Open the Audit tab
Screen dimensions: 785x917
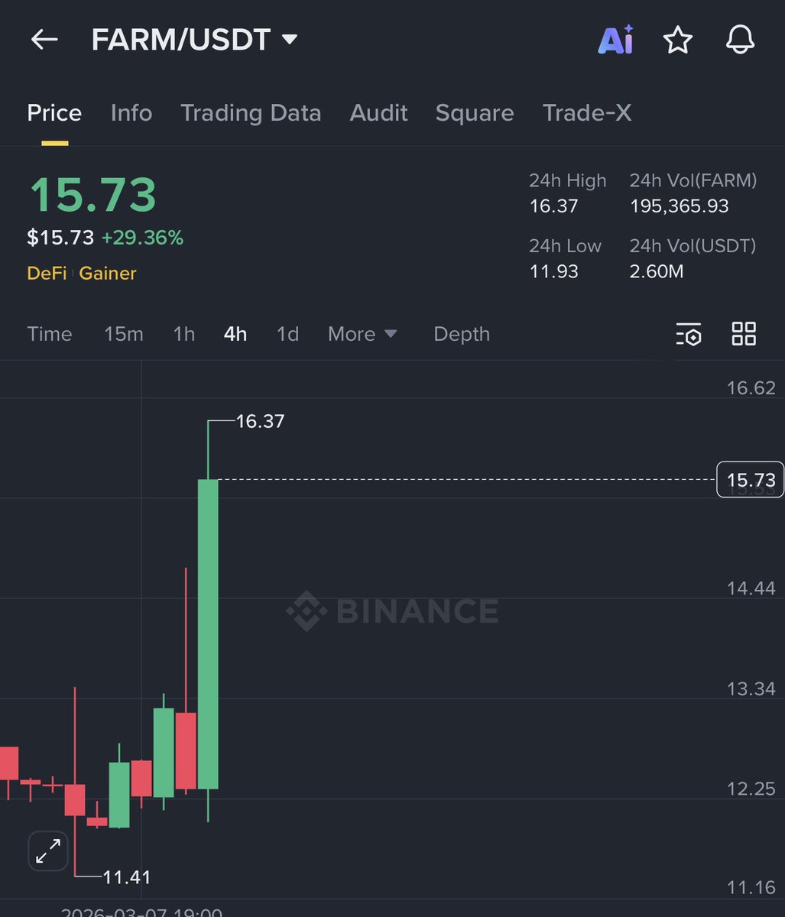378,112
